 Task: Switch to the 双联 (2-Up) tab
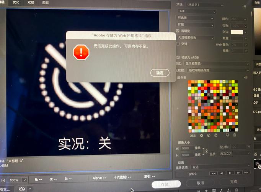point(31,3)
